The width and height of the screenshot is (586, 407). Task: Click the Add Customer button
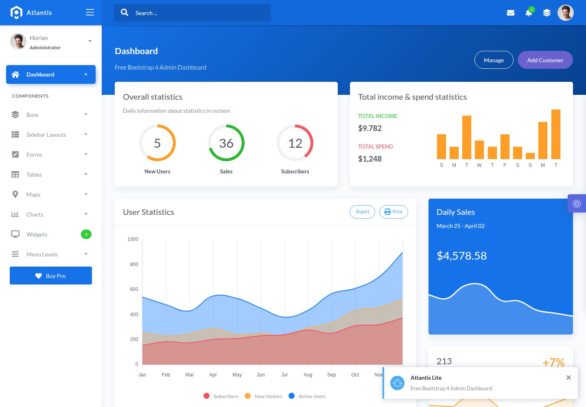click(545, 60)
